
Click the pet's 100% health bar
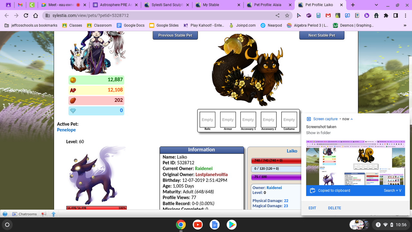point(96,208)
